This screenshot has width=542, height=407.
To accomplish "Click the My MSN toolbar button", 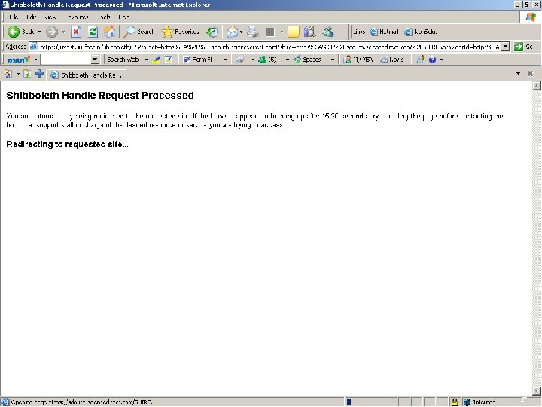I will tap(358, 60).
